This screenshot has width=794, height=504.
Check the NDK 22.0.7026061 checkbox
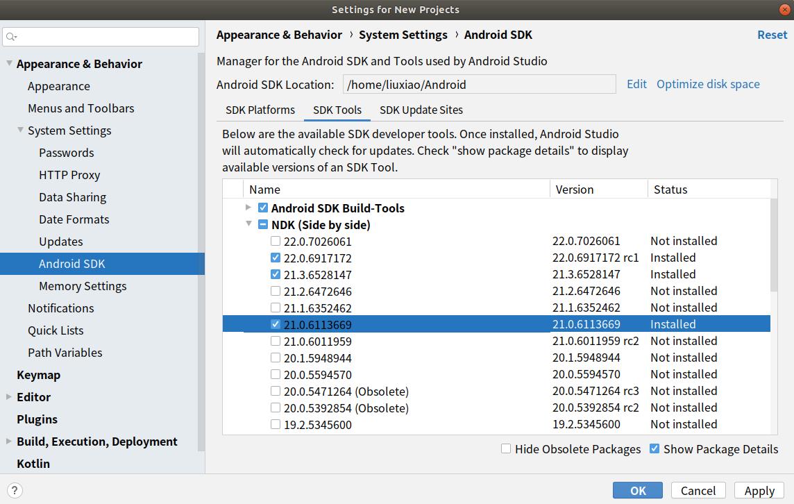click(x=276, y=242)
